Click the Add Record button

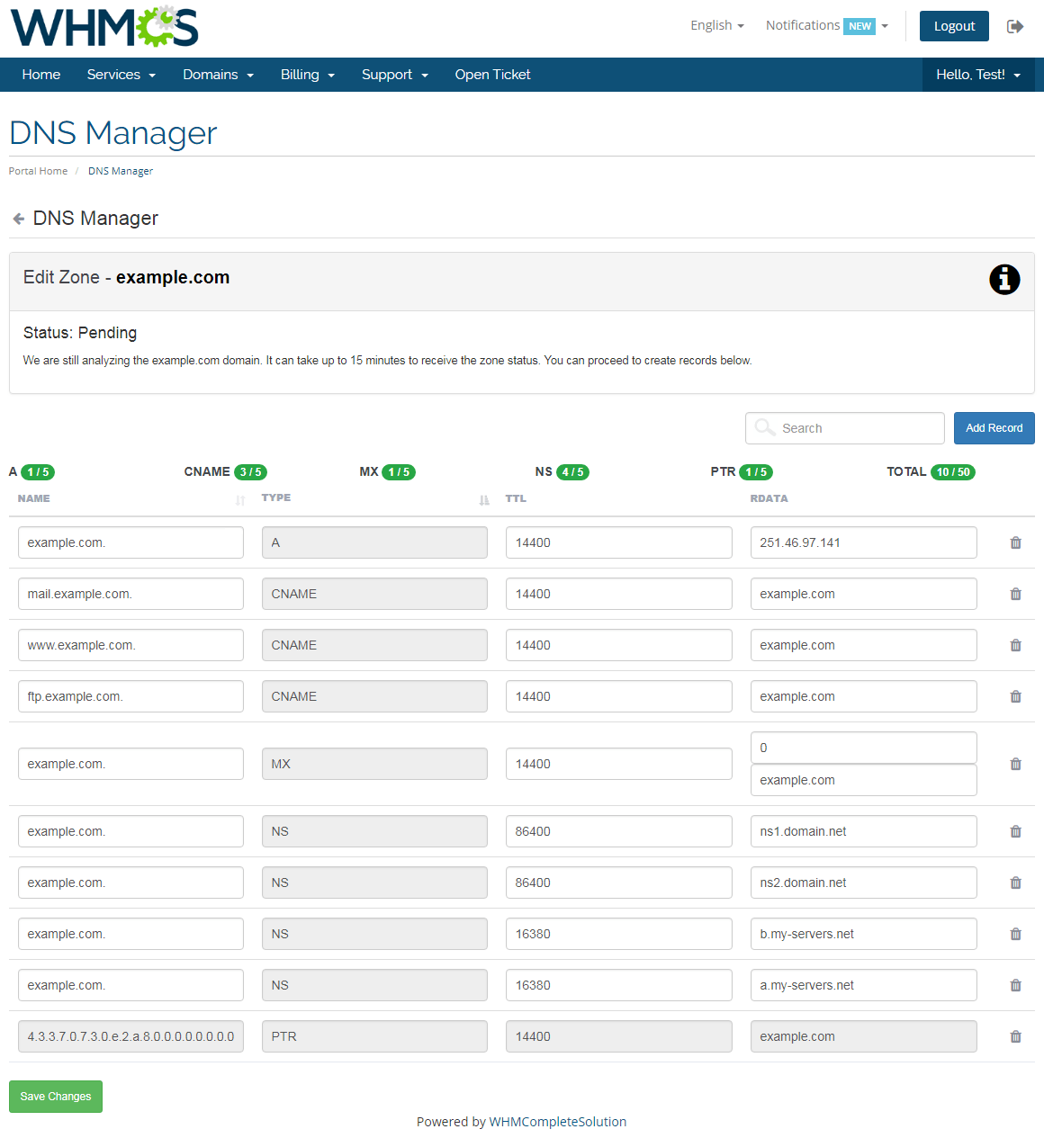pyautogui.click(x=994, y=428)
